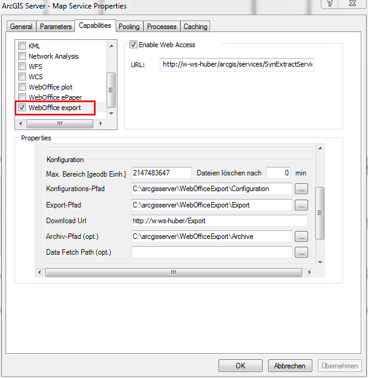Click the Dateien löschen nach minutes field
Screen dimensions: 368x378
(x=278, y=173)
